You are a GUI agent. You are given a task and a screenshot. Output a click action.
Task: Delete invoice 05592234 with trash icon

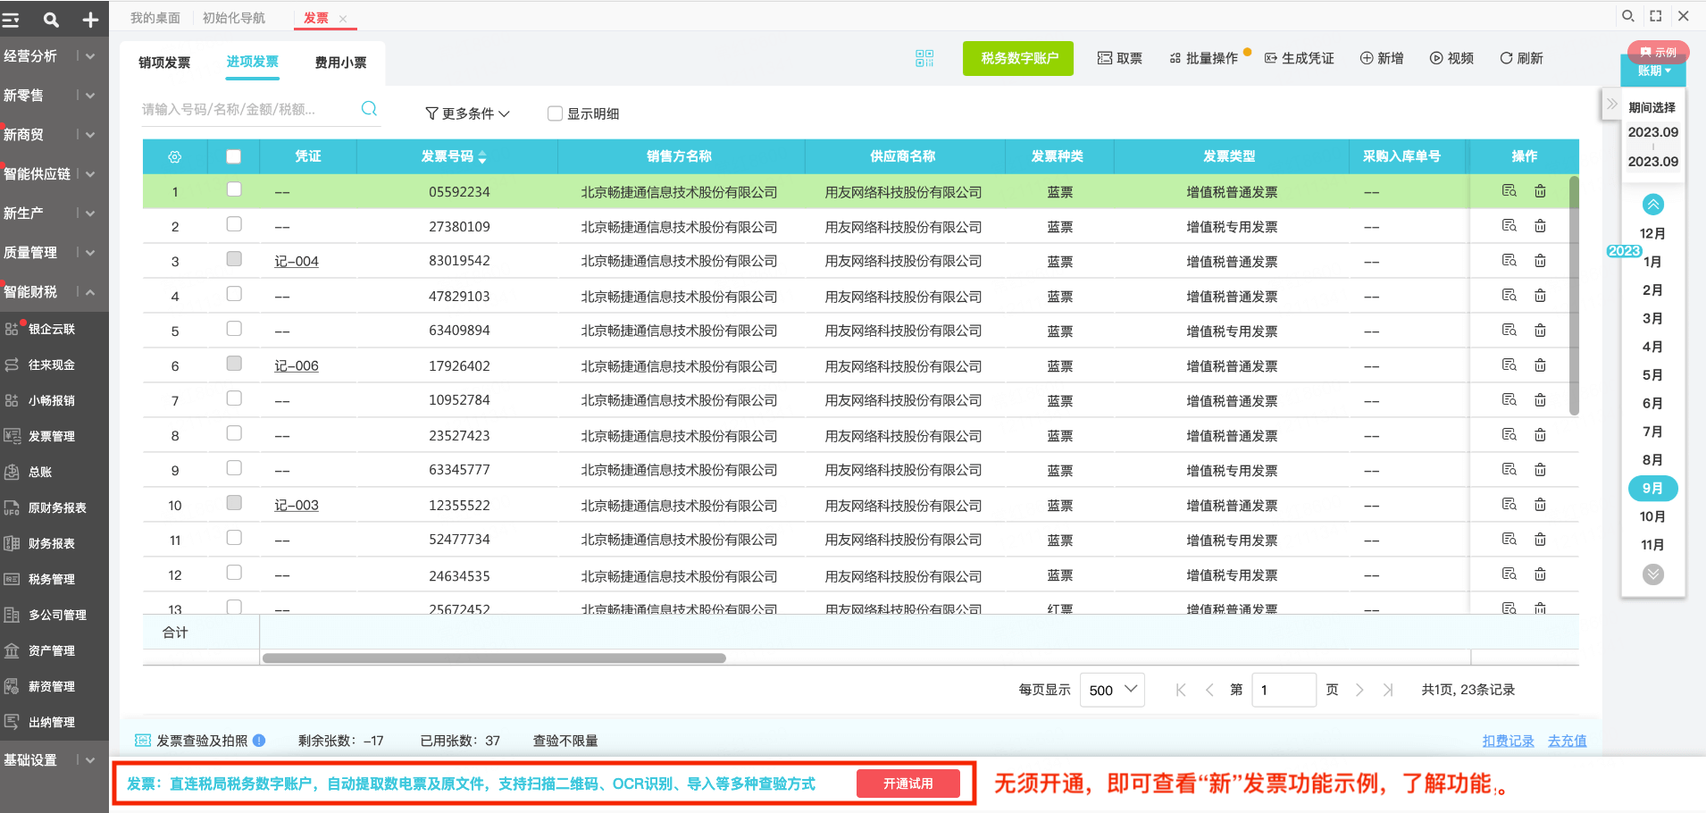point(1541,190)
